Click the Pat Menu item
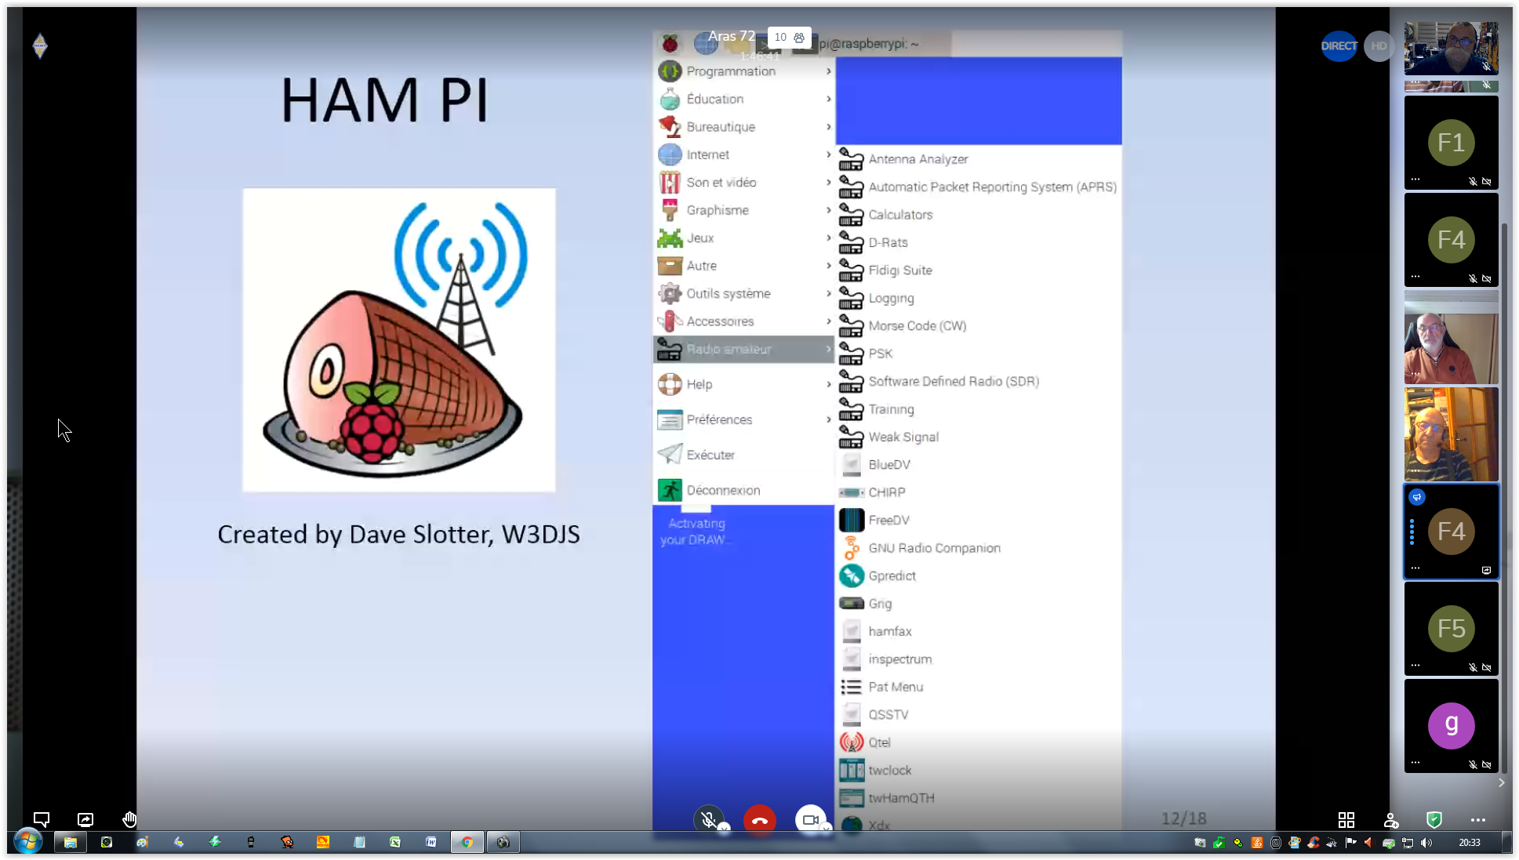The width and height of the screenshot is (1519, 860). pos(979,688)
